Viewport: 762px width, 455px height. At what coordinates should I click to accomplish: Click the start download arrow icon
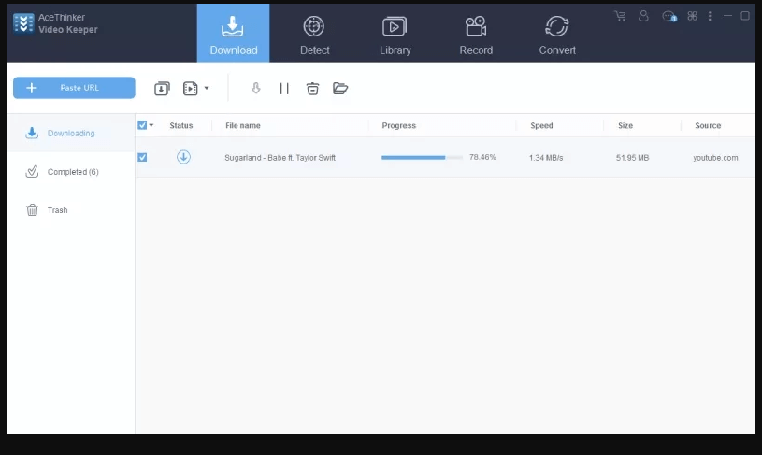255,89
